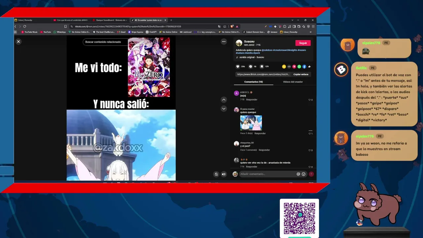Open the Stripe Express bookmark
The width and height of the screenshot is (423, 238).
click(x=136, y=32)
